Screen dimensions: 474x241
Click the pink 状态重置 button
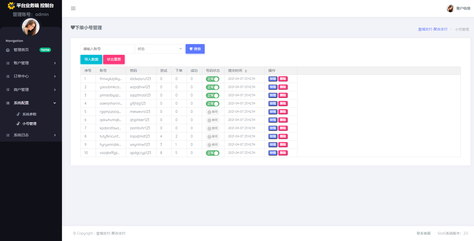[x=114, y=59]
